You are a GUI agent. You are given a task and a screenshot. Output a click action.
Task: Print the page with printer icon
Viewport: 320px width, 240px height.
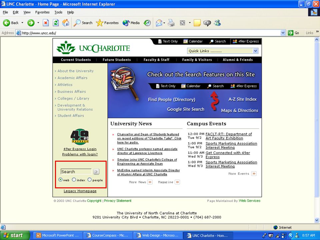coord(171,23)
